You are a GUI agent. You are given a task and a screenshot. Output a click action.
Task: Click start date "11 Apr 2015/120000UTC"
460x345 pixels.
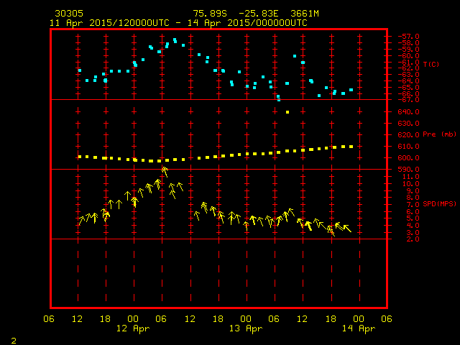click(109, 23)
